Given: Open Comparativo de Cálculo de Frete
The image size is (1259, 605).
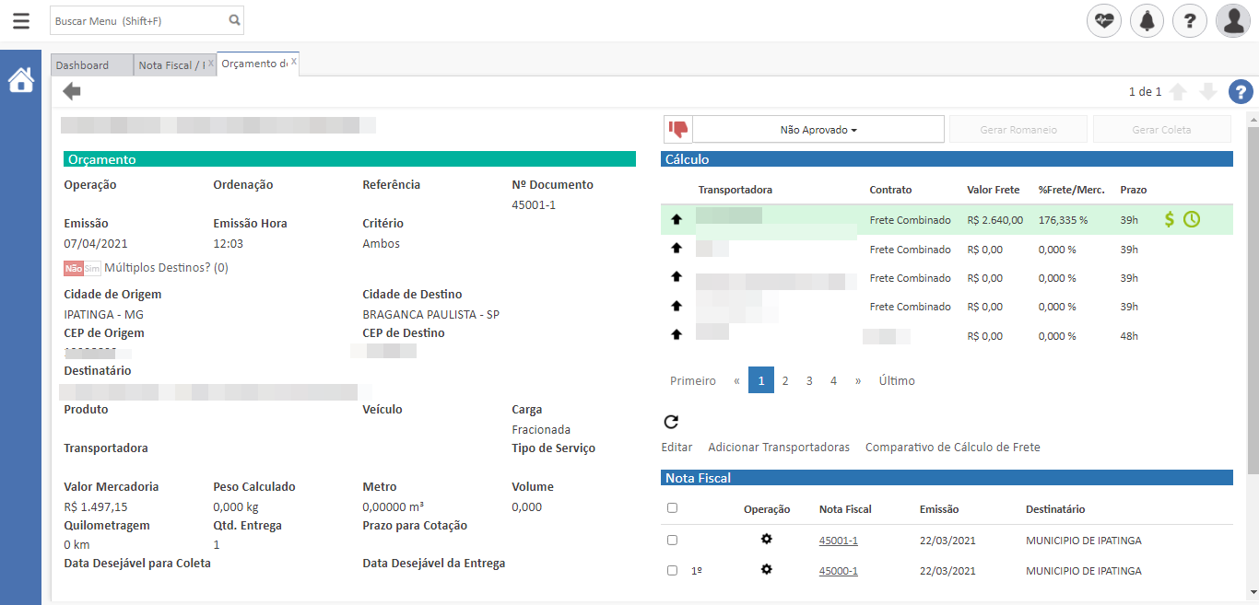Looking at the screenshot, I should pos(952,448).
